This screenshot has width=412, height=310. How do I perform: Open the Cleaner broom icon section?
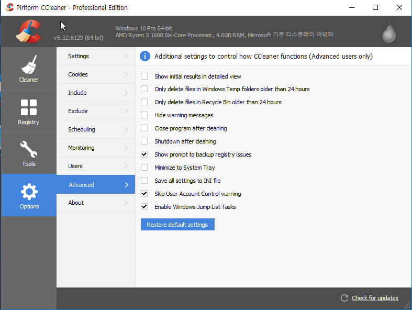[x=28, y=65]
